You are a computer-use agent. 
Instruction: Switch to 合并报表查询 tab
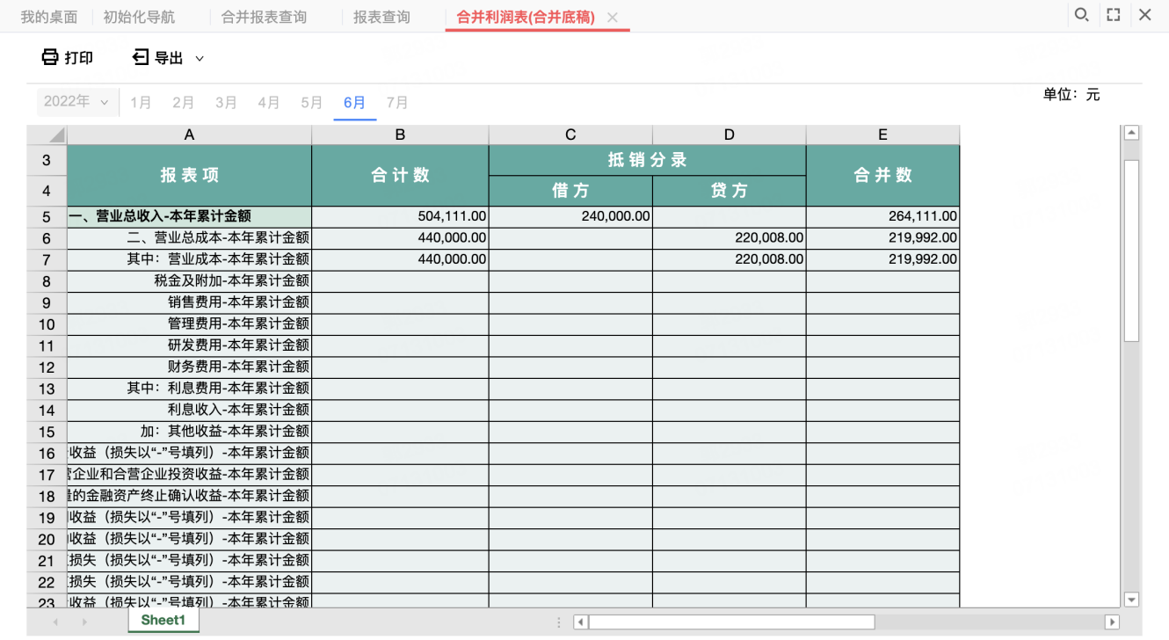(x=265, y=17)
